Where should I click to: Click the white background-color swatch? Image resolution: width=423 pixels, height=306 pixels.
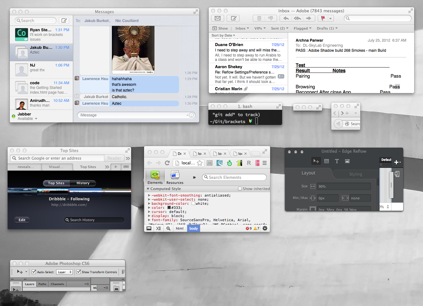[193, 203]
